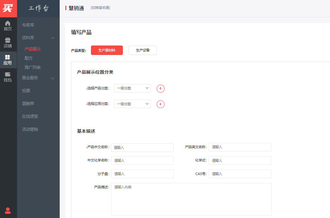The width and height of the screenshot is (330, 218).
Task: Select 生产设备 product type
Action: pyautogui.click(x=142, y=50)
